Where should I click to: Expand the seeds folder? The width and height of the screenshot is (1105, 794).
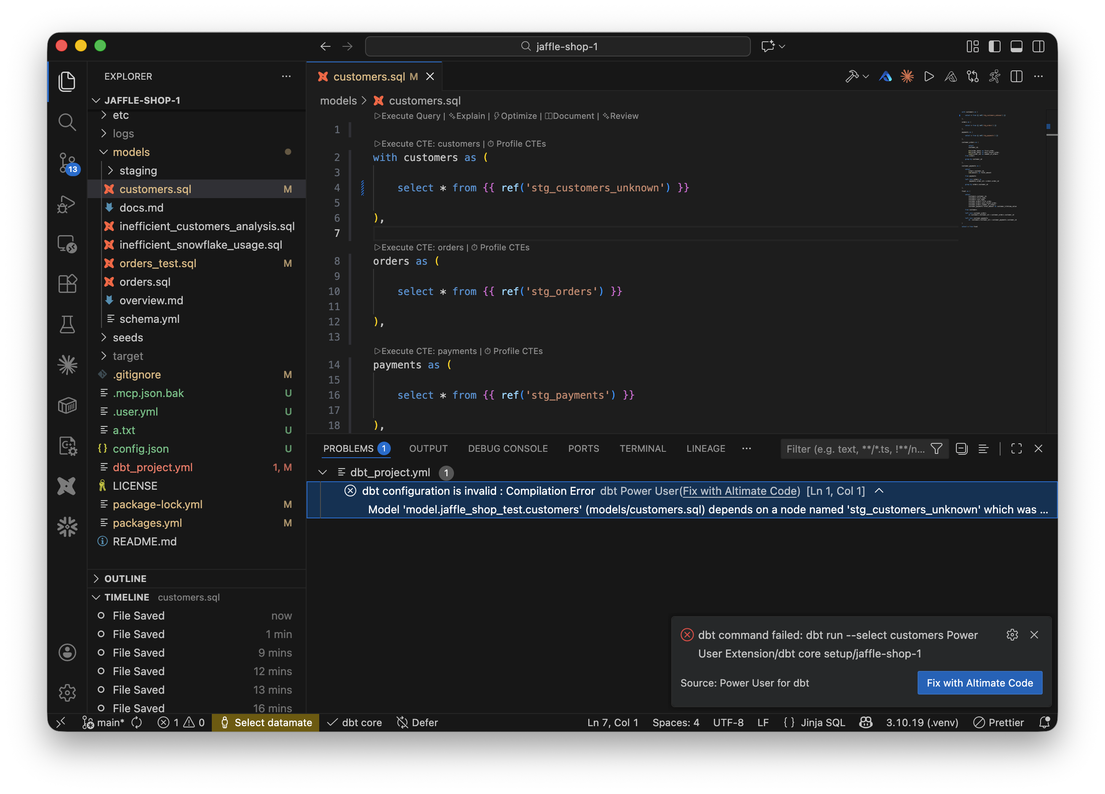103,338
